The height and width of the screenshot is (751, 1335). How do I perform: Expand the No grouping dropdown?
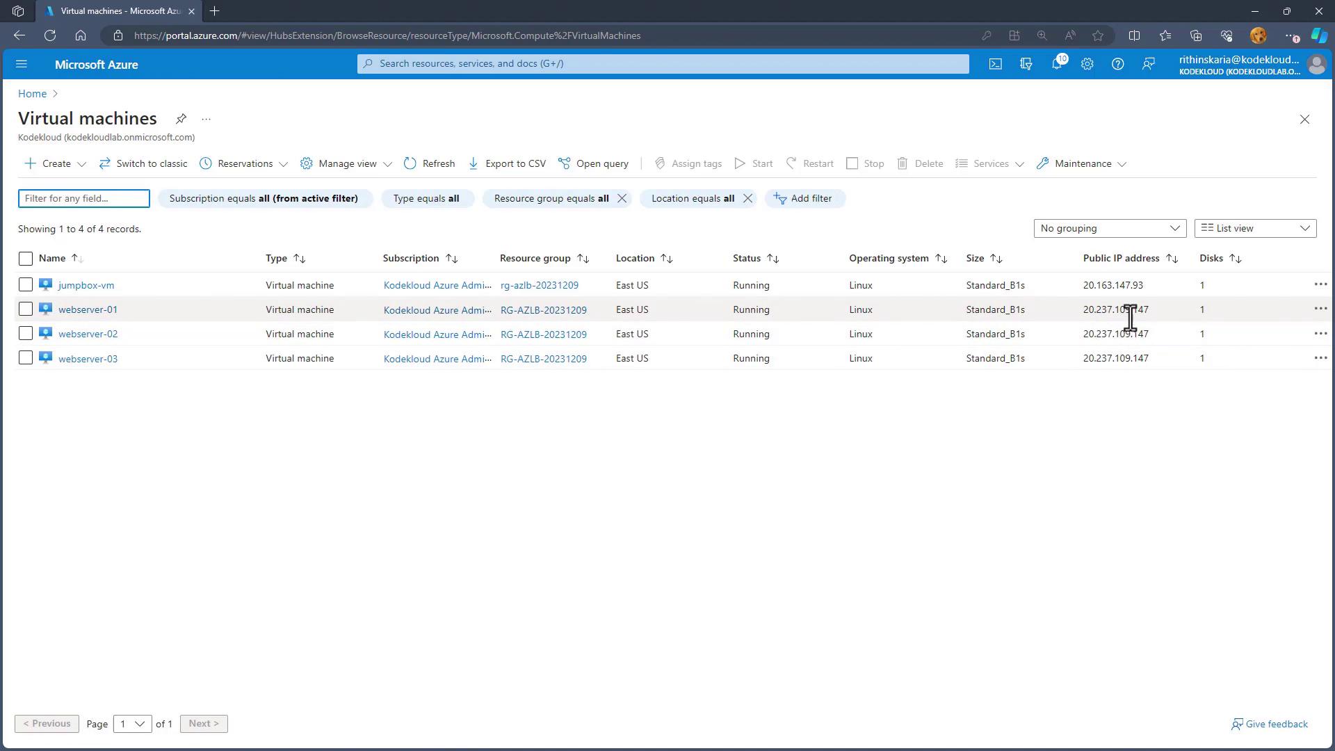click(1109, 228)
